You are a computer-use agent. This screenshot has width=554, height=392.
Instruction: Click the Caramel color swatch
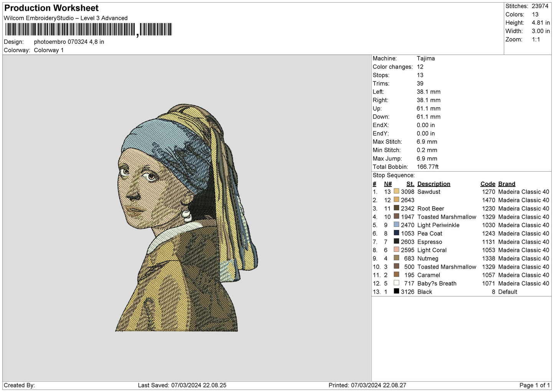pyautogui.click(x=396, y=275)
